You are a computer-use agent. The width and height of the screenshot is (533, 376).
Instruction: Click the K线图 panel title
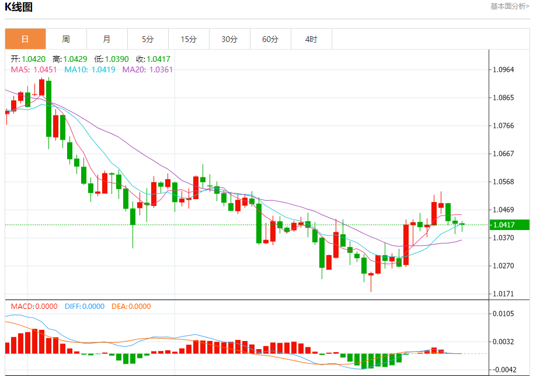coord(19,8)
